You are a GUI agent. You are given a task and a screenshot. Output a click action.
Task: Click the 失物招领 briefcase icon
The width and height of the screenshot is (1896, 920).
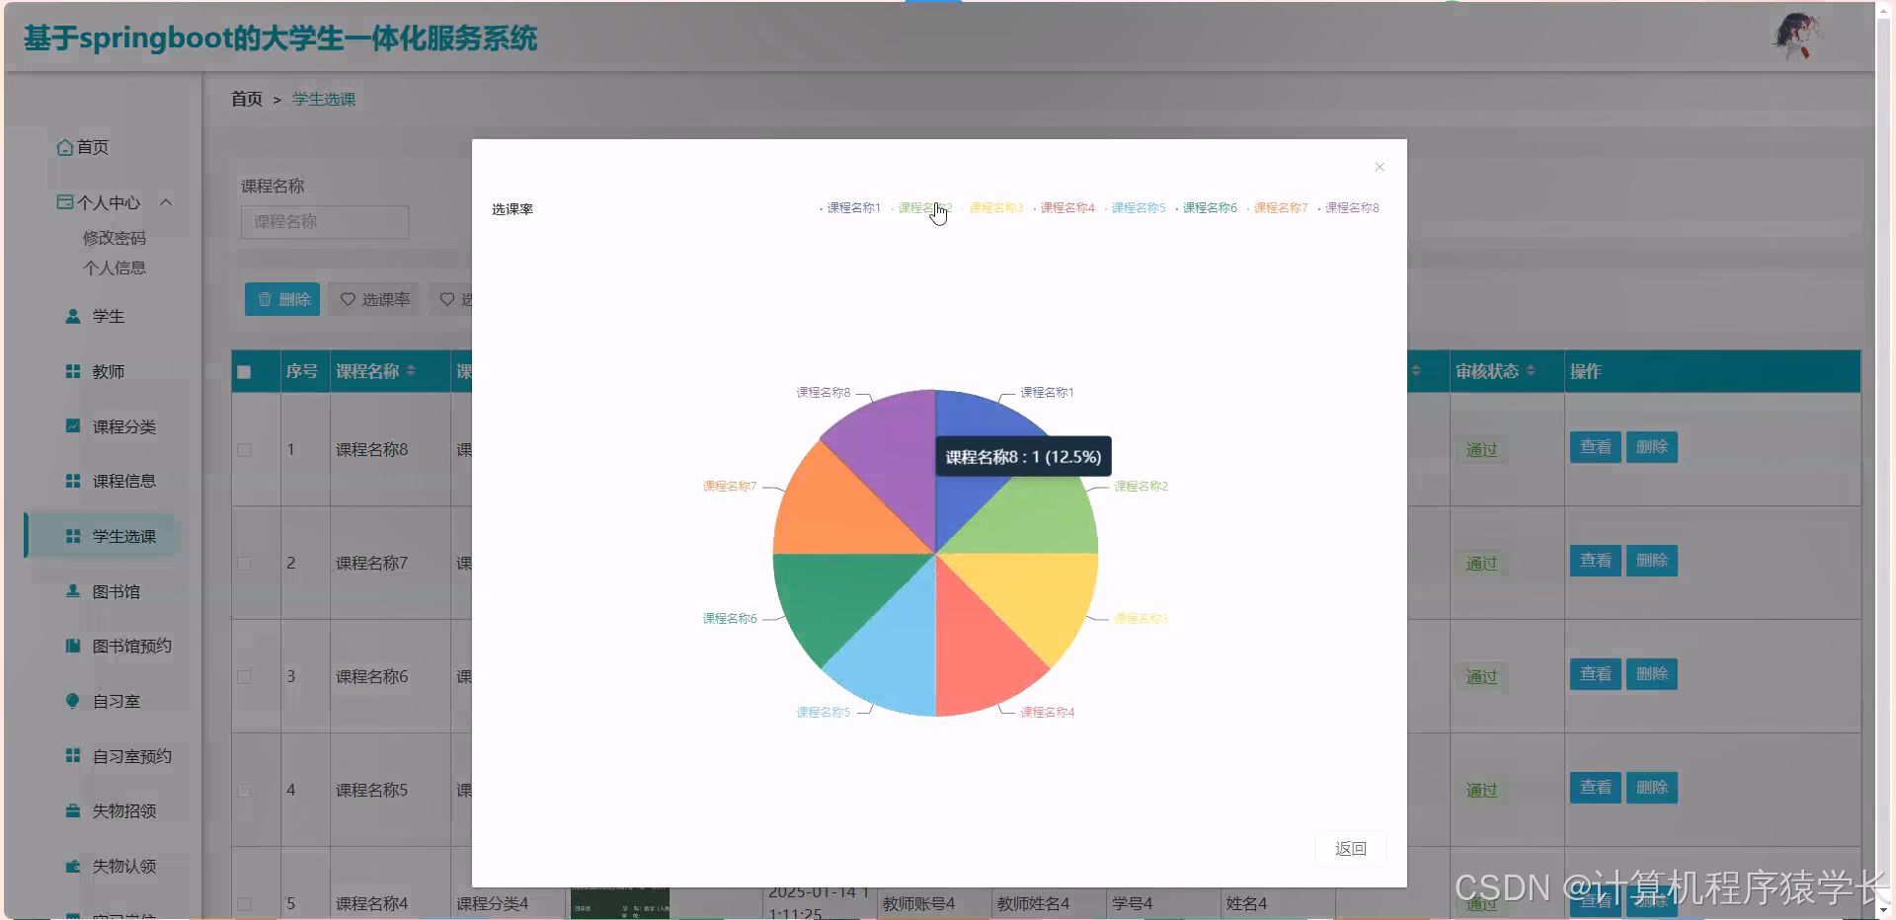tap(73, 810)
